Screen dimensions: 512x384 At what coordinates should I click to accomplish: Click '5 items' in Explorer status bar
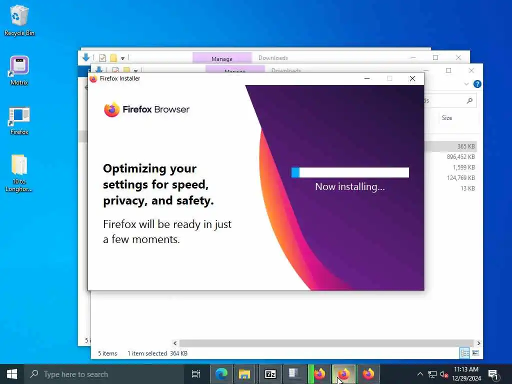point(107,353)
